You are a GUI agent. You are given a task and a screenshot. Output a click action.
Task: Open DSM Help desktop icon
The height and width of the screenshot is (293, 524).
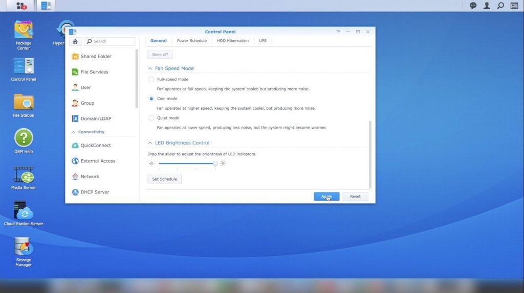pyautogui.click(x=24, y=141)
